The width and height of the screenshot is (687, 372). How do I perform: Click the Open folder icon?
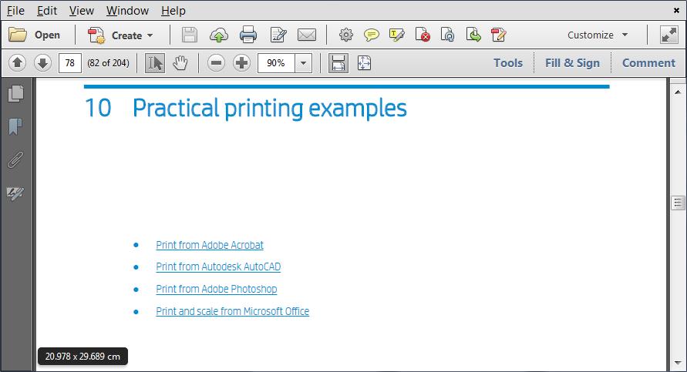18,35
